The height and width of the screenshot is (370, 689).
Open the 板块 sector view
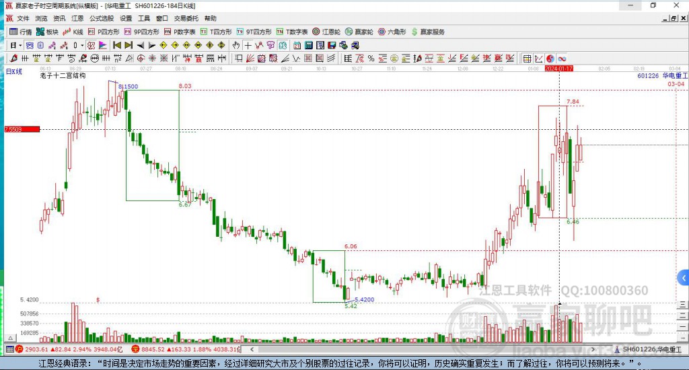pyautogui.click(x=48, y=32)
